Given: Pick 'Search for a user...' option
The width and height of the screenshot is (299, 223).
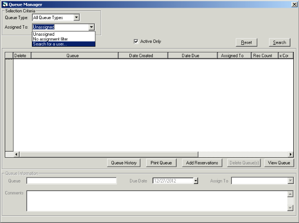Looking at the screenshot, I should [x=63, y=44].
